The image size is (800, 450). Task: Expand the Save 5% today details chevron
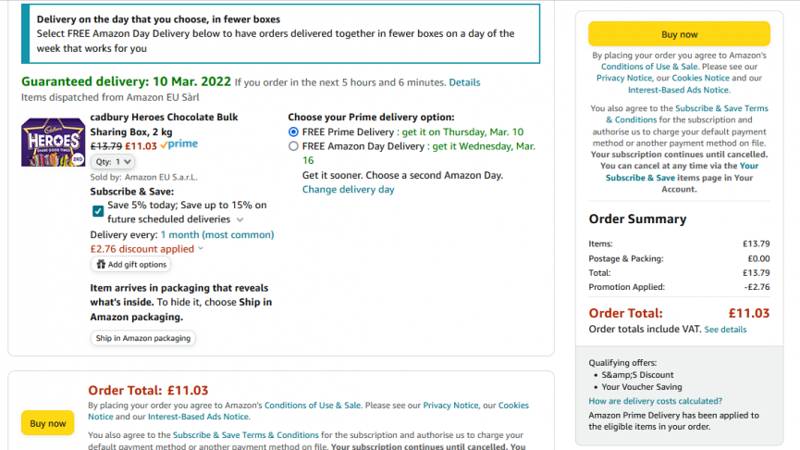click(240, 219)
